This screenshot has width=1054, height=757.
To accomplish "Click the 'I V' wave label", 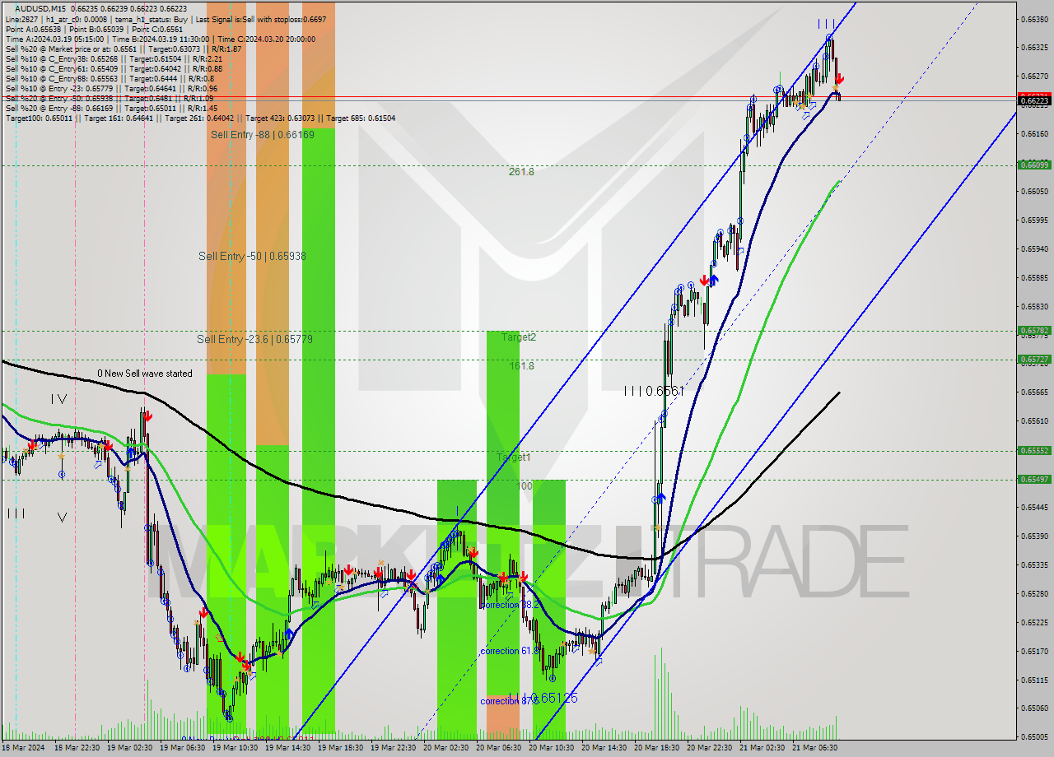I will click(x=58, y=399).
